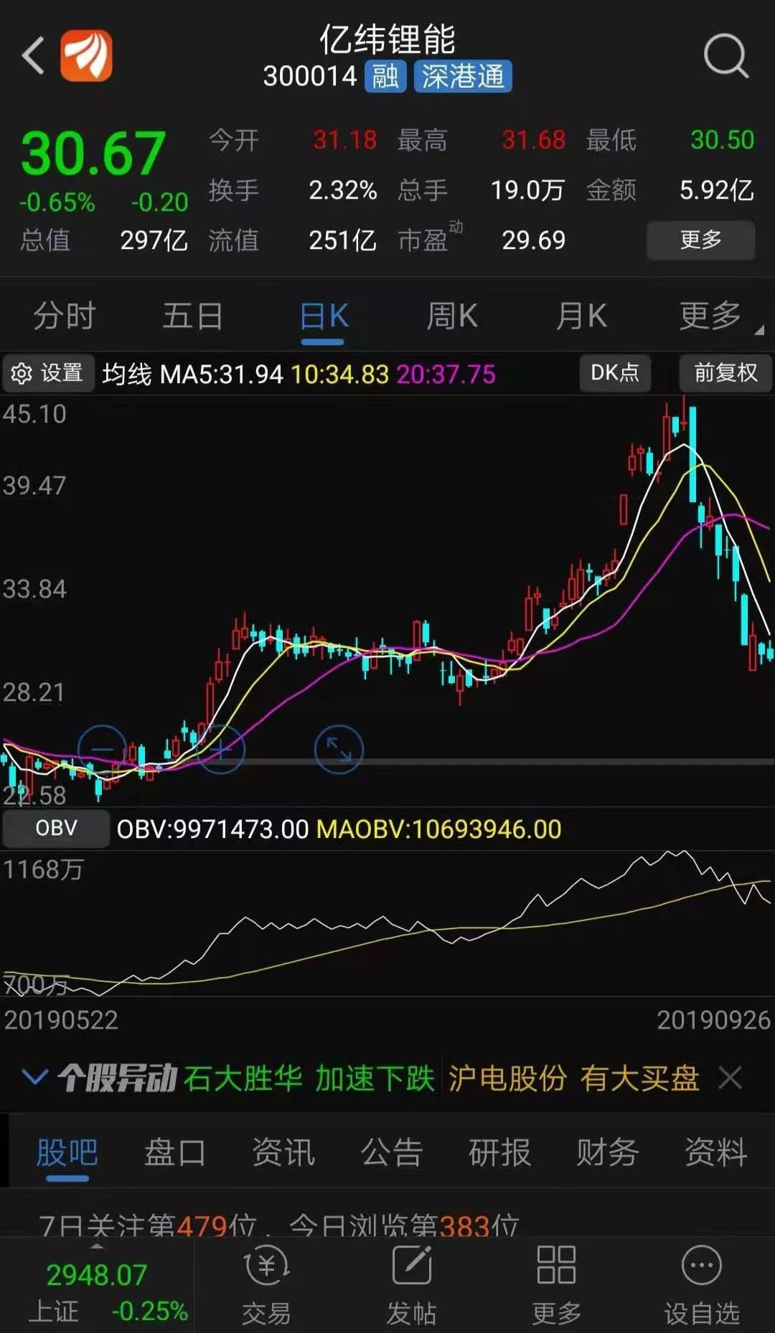Open the 财务 tab
Screen dimensions: 775x1333
pos(608,1153)
